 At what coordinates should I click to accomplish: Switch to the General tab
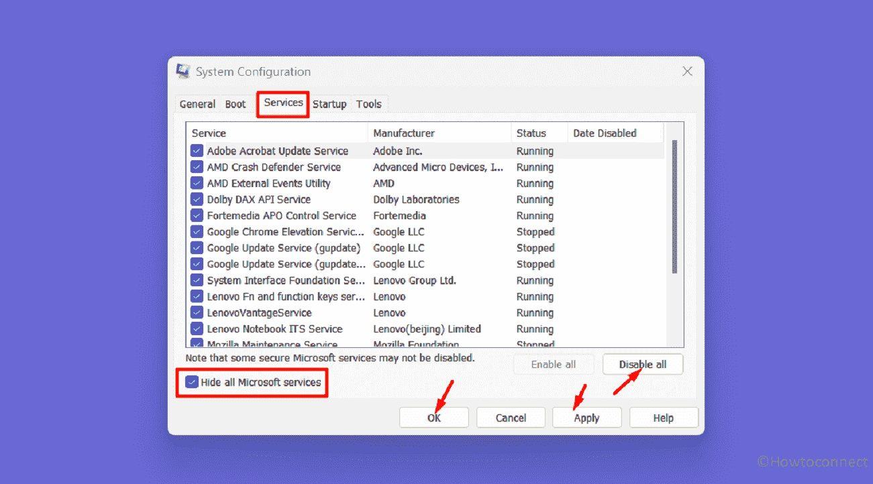[x=197, y=104]
